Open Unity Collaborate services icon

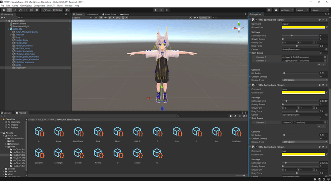(269, 10)
